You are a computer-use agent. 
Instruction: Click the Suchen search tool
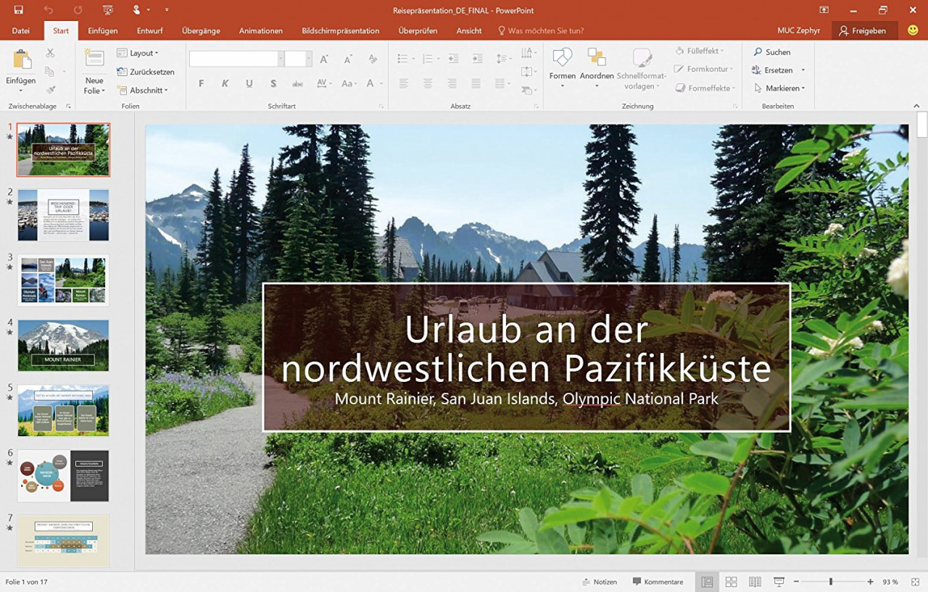771,52
